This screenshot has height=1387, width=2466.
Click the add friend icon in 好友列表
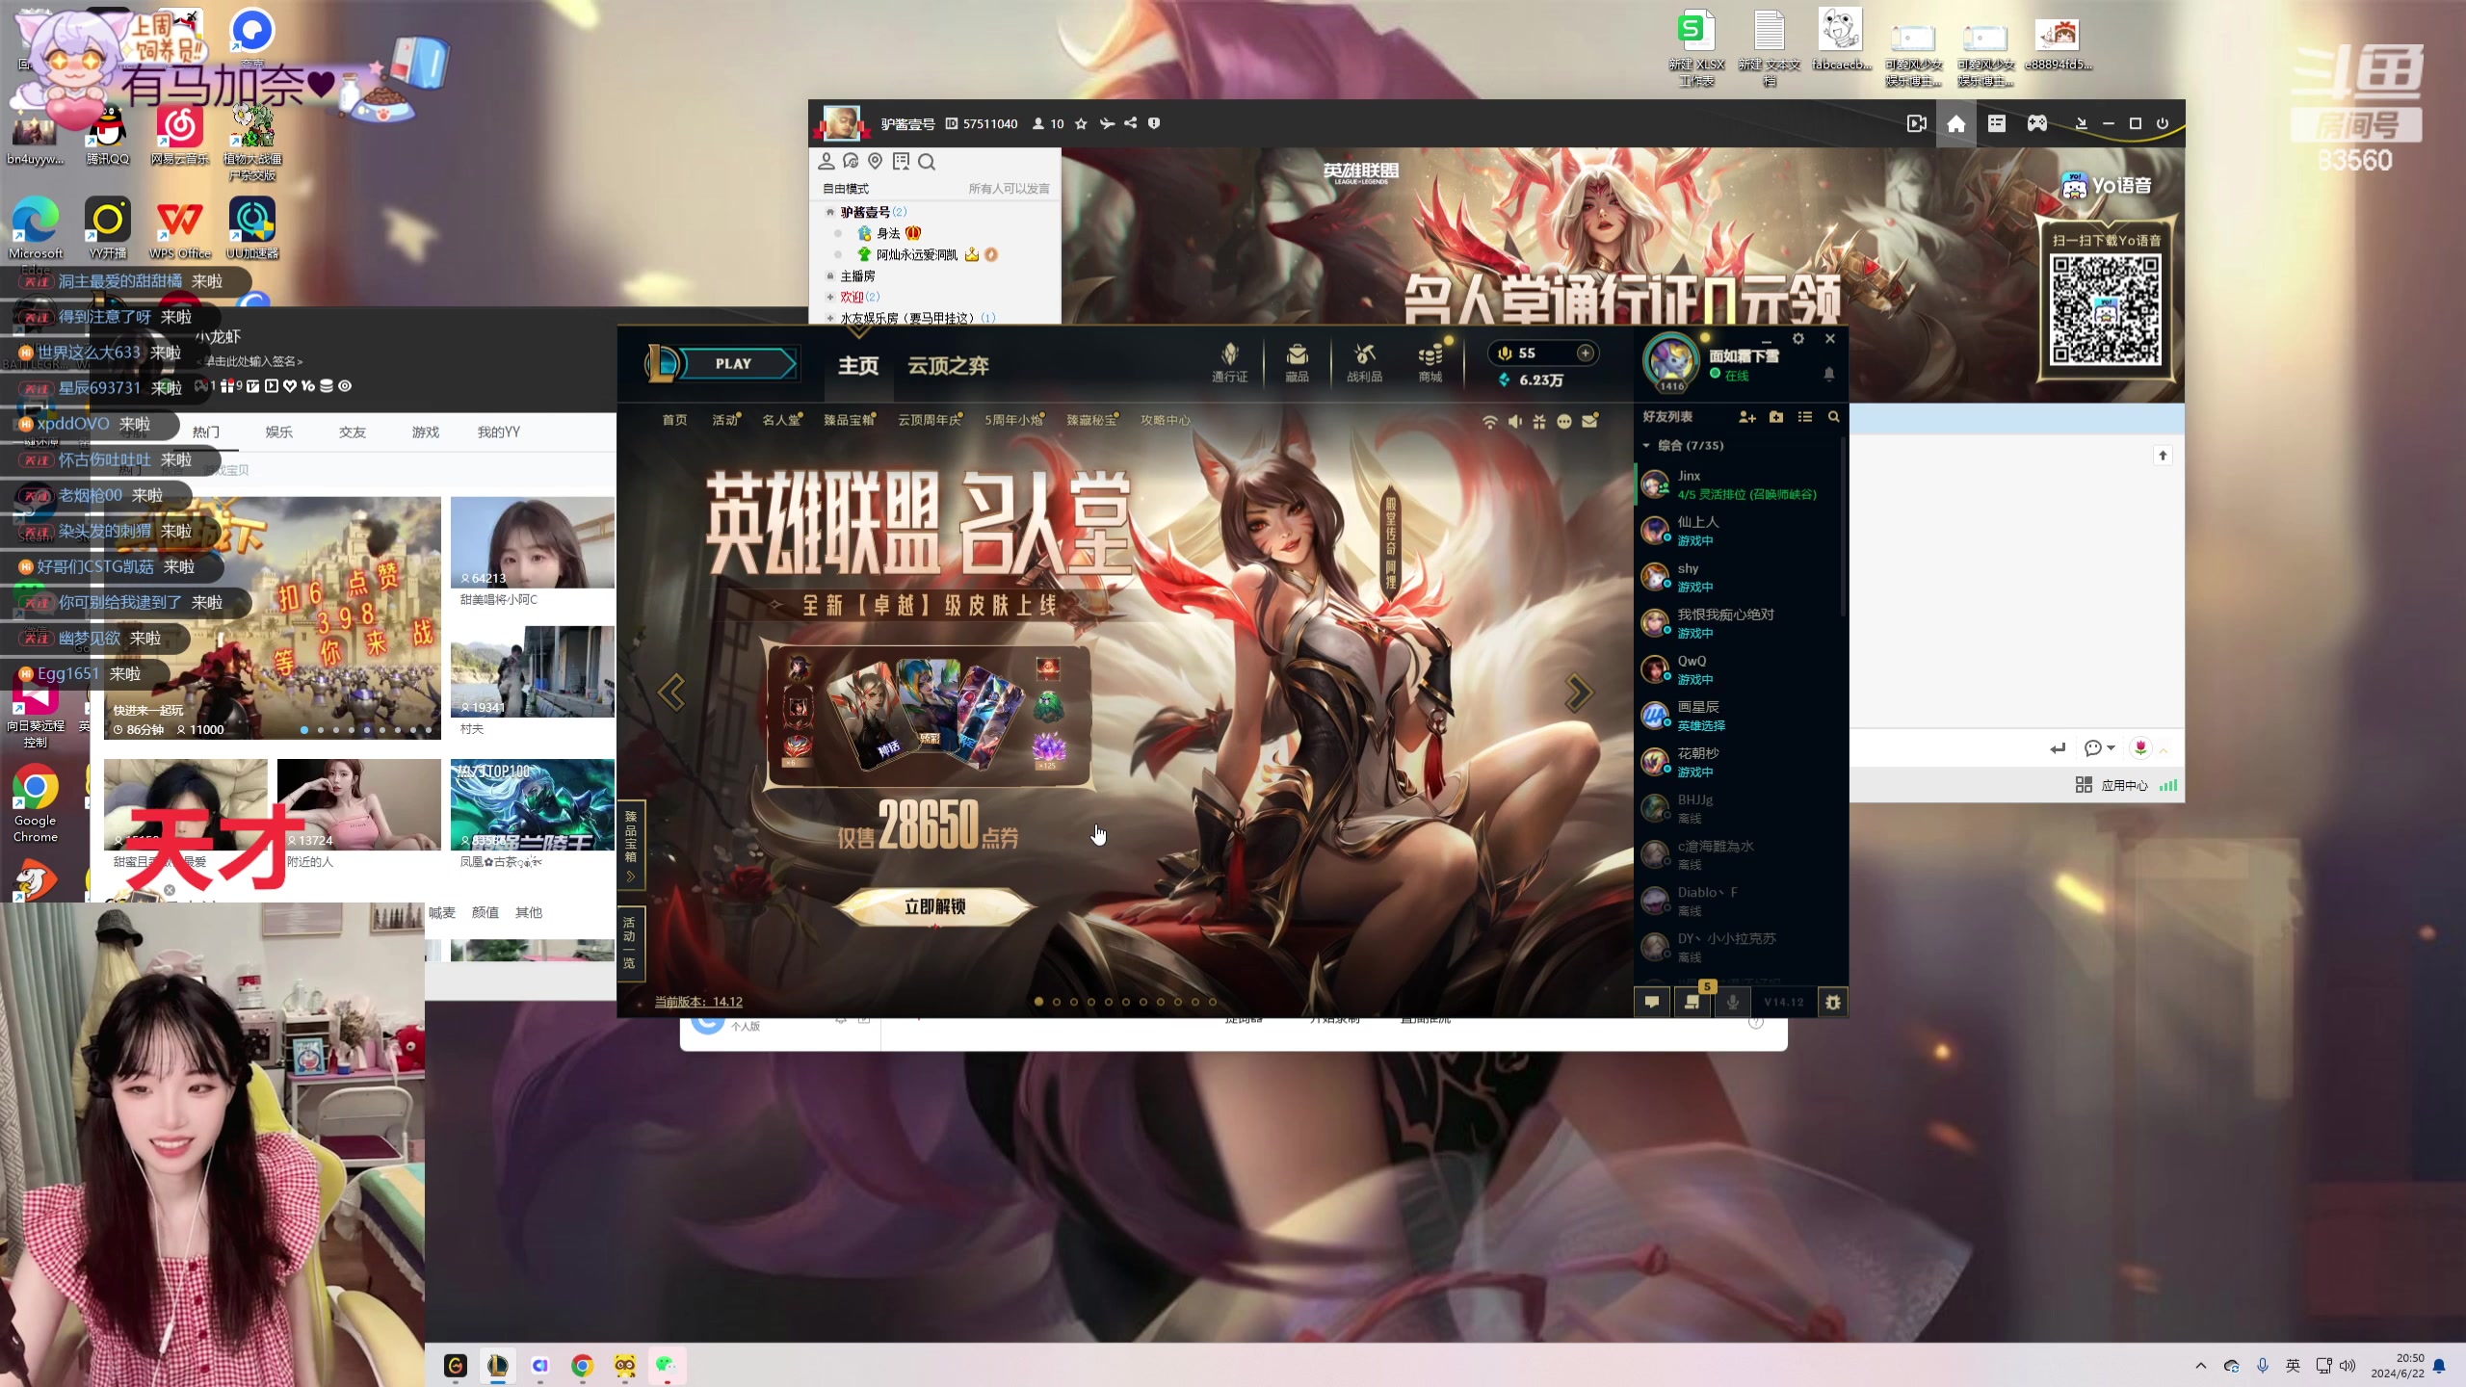point(1746,417)
